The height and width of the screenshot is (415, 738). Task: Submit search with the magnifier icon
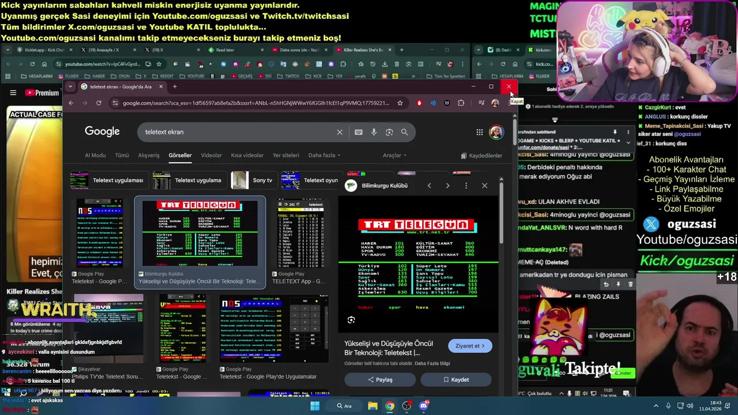(404, 132)
